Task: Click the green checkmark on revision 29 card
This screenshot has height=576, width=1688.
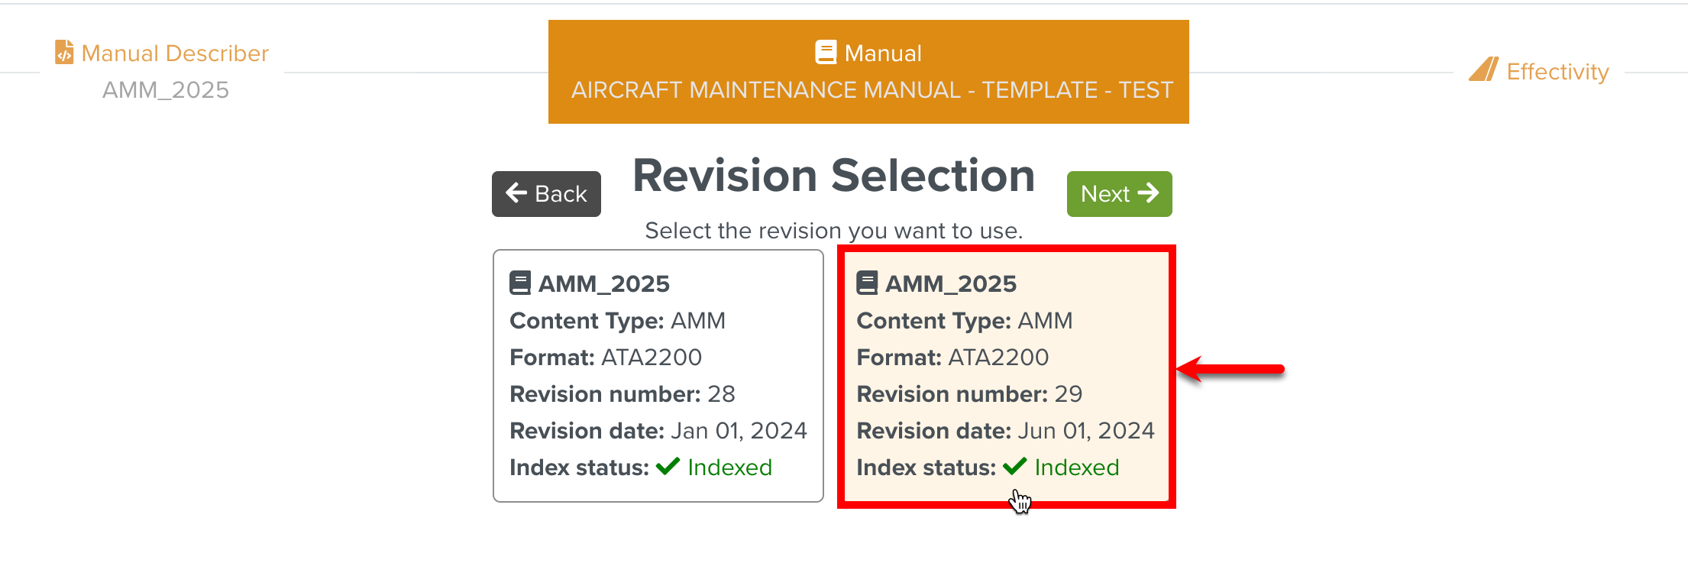Action: pos(1014,466)
